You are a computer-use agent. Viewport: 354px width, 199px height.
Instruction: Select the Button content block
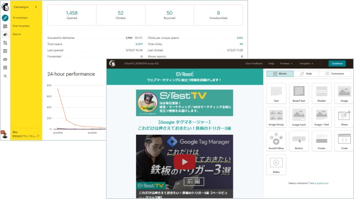pos(299,141)
